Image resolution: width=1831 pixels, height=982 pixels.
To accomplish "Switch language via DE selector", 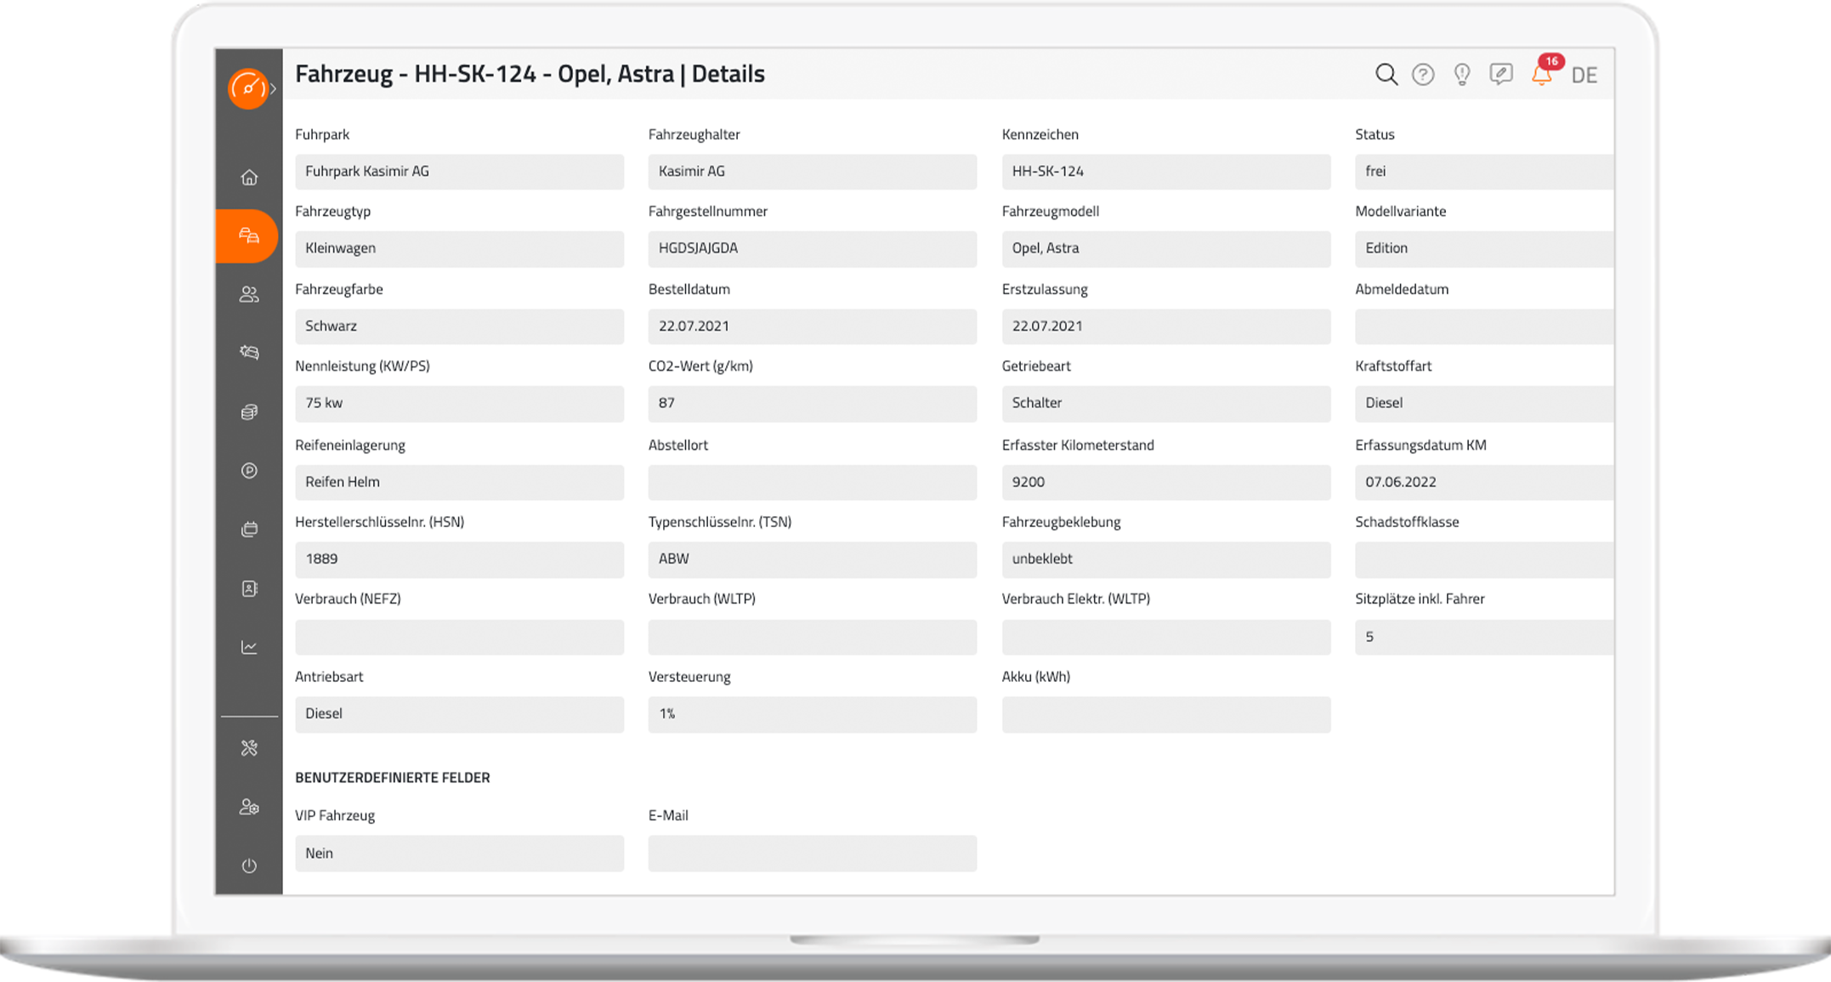I will click(1584, 75).
